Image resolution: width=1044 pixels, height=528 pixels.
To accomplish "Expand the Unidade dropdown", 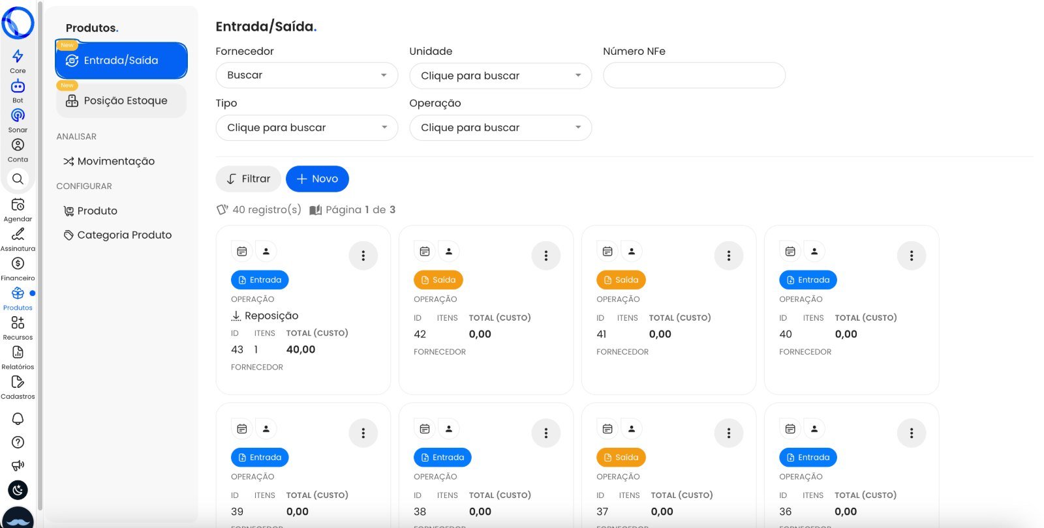I will [500, 76].
